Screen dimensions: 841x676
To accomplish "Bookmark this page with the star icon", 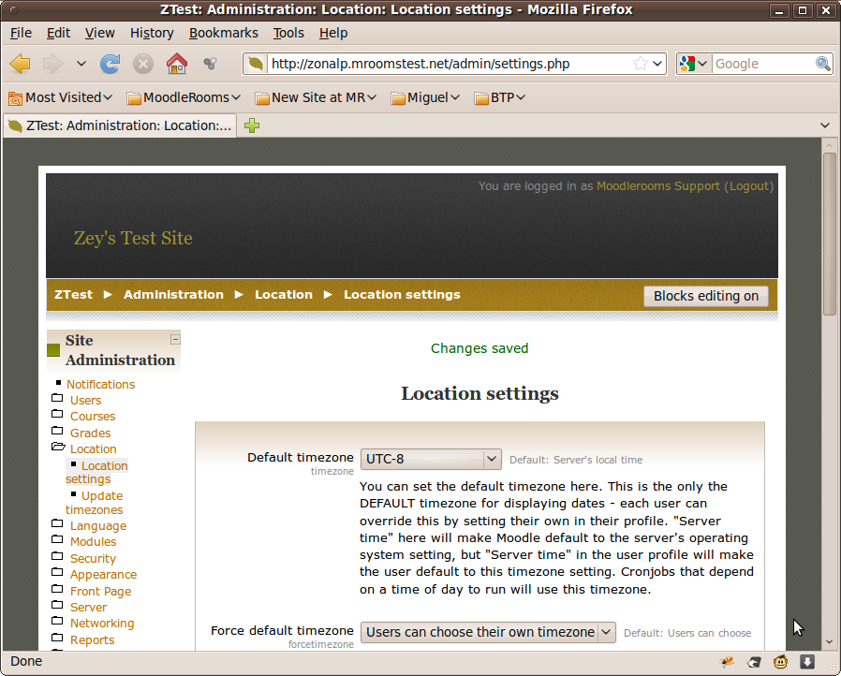I will (x=640, y=64).
